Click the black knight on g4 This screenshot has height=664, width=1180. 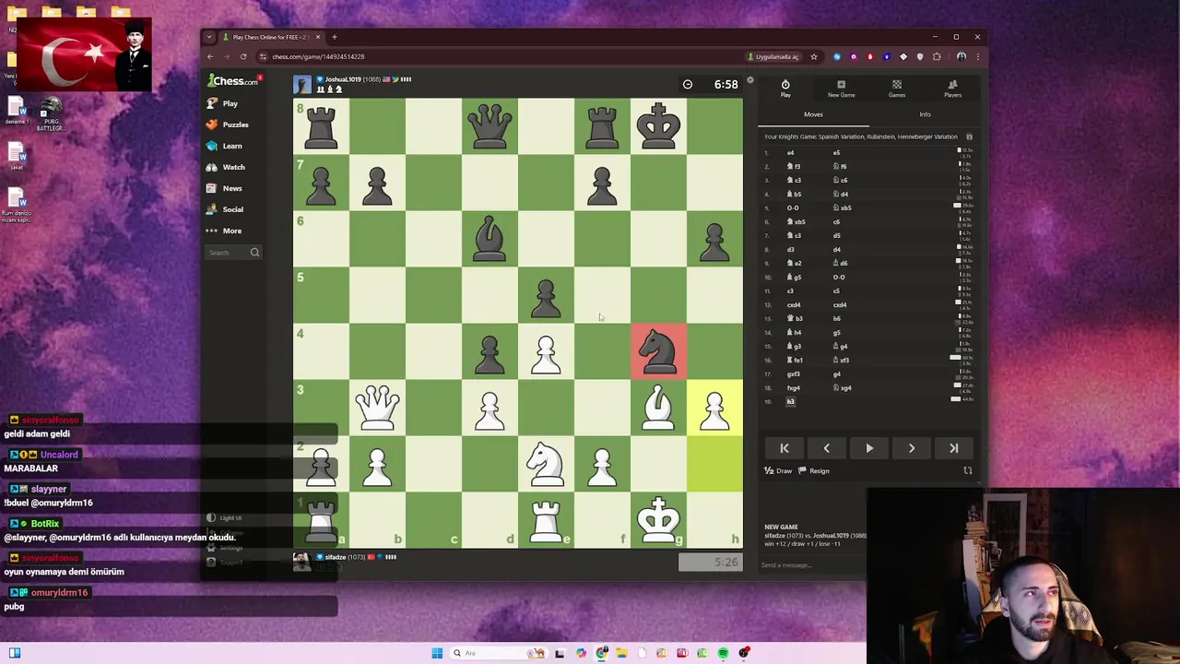pos(658,351)
